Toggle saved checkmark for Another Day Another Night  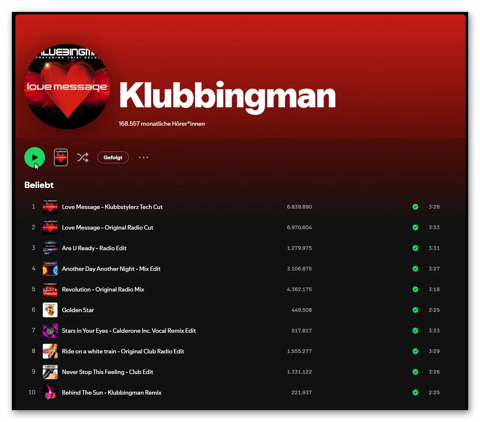415,268
